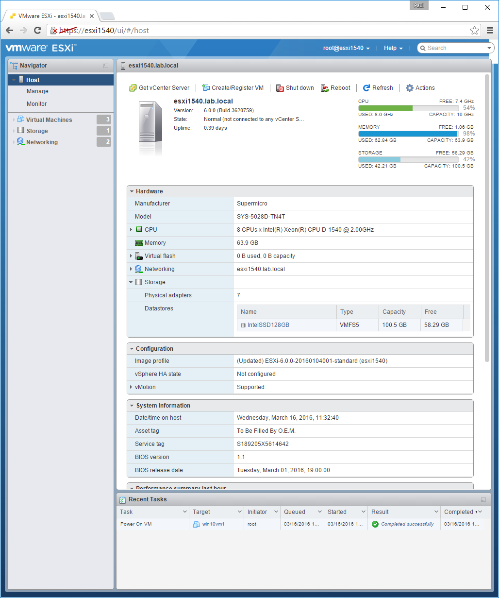
Task: Open Create/Register VM wizard
Action: click(233, 88)
